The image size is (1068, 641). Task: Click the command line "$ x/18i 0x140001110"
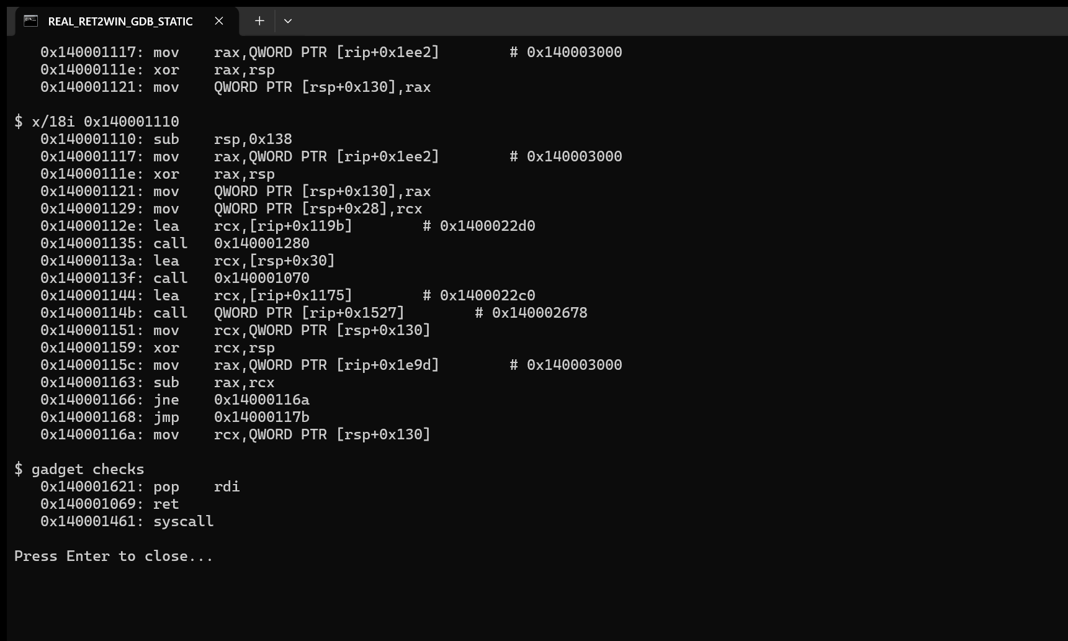[x=97, y=122]
